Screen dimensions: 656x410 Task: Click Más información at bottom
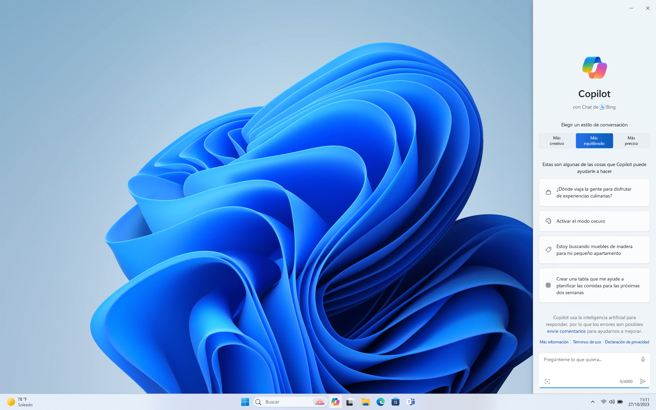tap(554, 342)
